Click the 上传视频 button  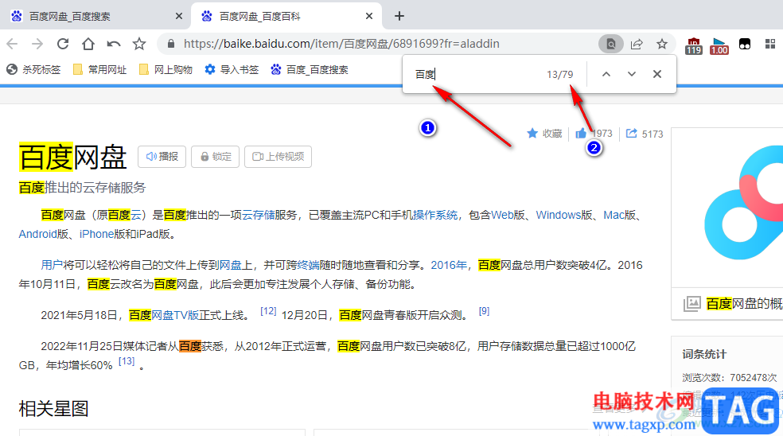pyautogui.click(x=279, y=157)
